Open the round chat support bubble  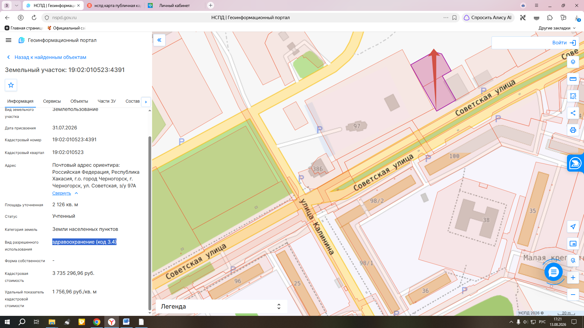click(553, 272)
